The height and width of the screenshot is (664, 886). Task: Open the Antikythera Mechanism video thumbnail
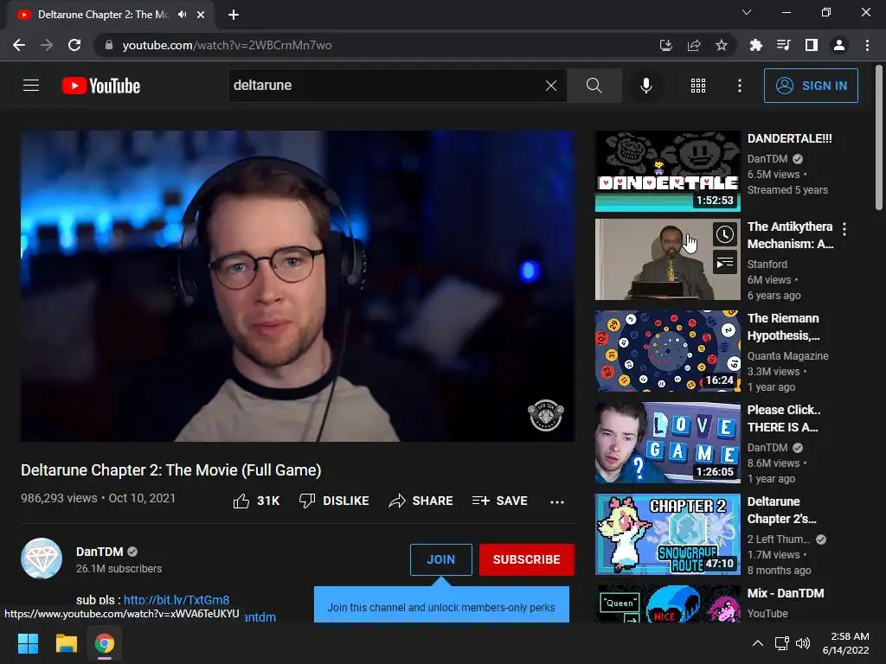[x=667, y=259]
